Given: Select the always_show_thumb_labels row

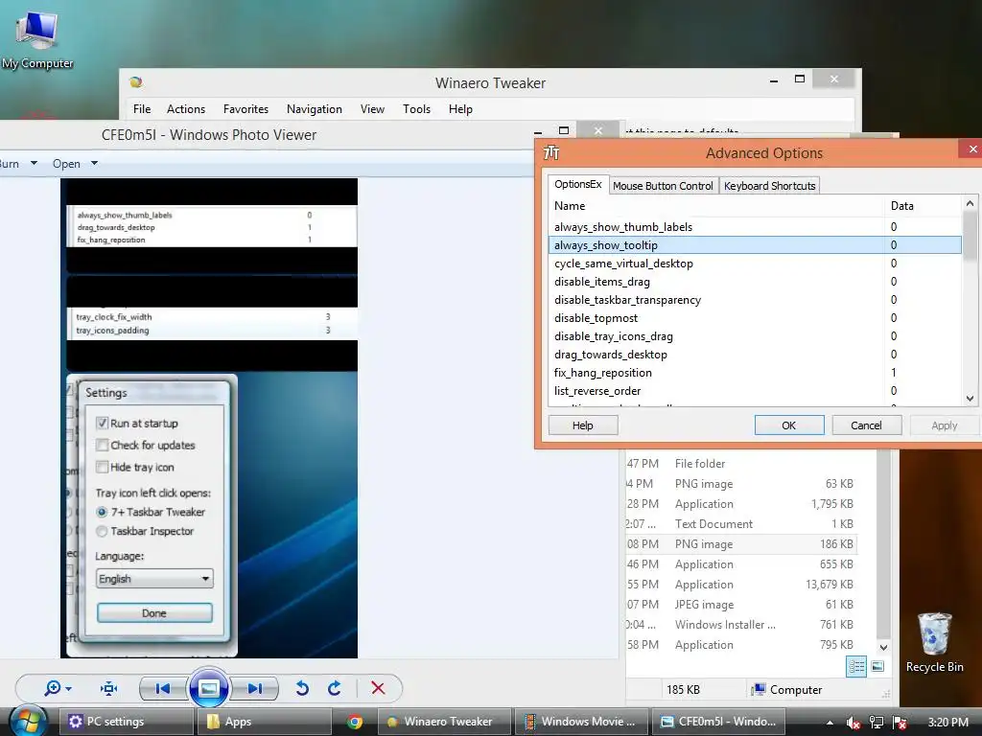Looking at the screenshot, I should (755, 226).
